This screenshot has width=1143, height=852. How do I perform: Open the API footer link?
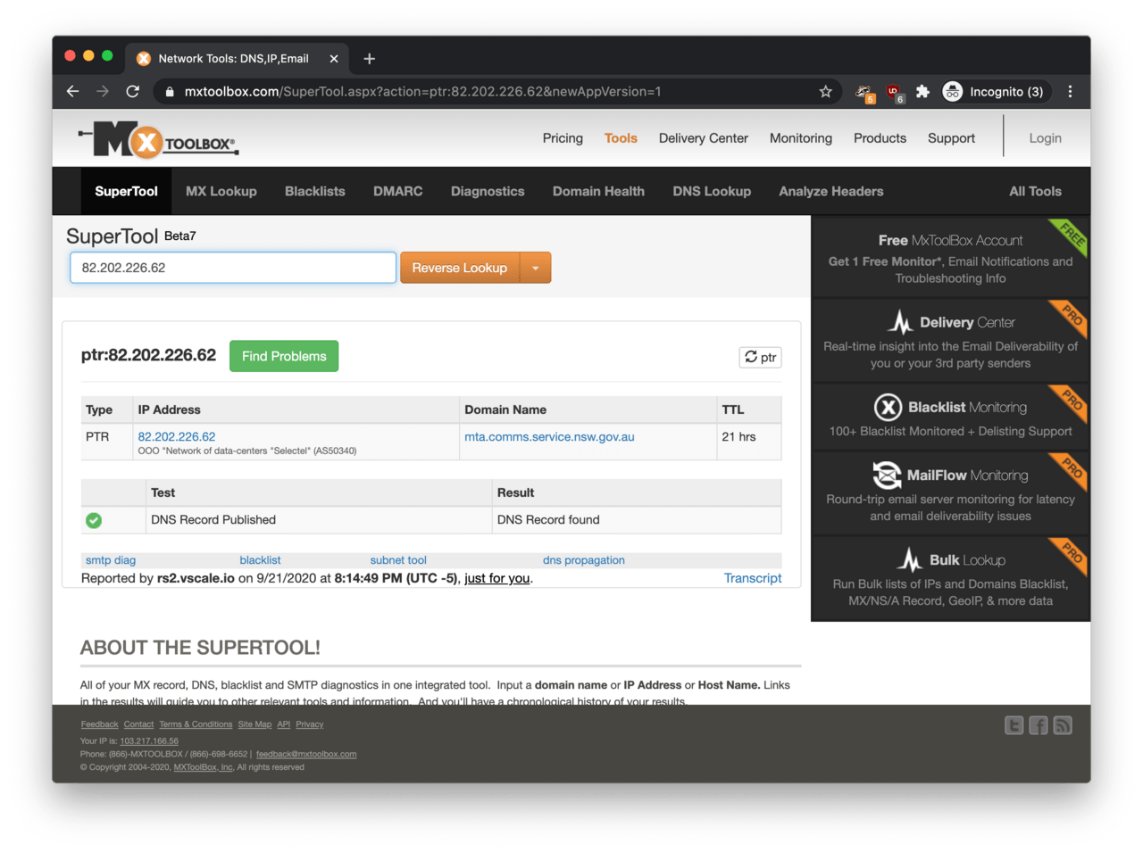[284, 724]
